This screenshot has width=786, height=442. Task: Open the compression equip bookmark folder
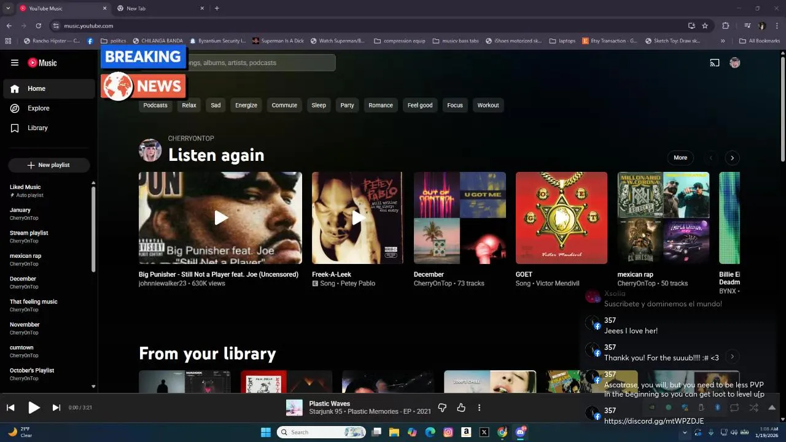coord(400,41)
